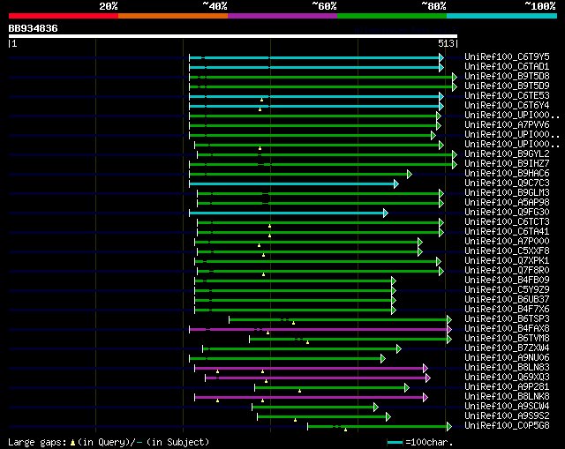This screenshot has height=449, width=565.
Task: Select the UniRef100_Q9C7C3 label
Action: point(507,183)
